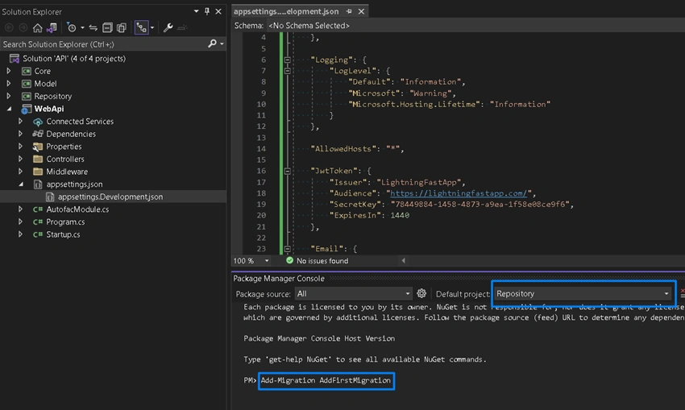This screenshot has height=410, width=685.
Task: Click the Collapse All icon
Action: [x=107, y=28]
